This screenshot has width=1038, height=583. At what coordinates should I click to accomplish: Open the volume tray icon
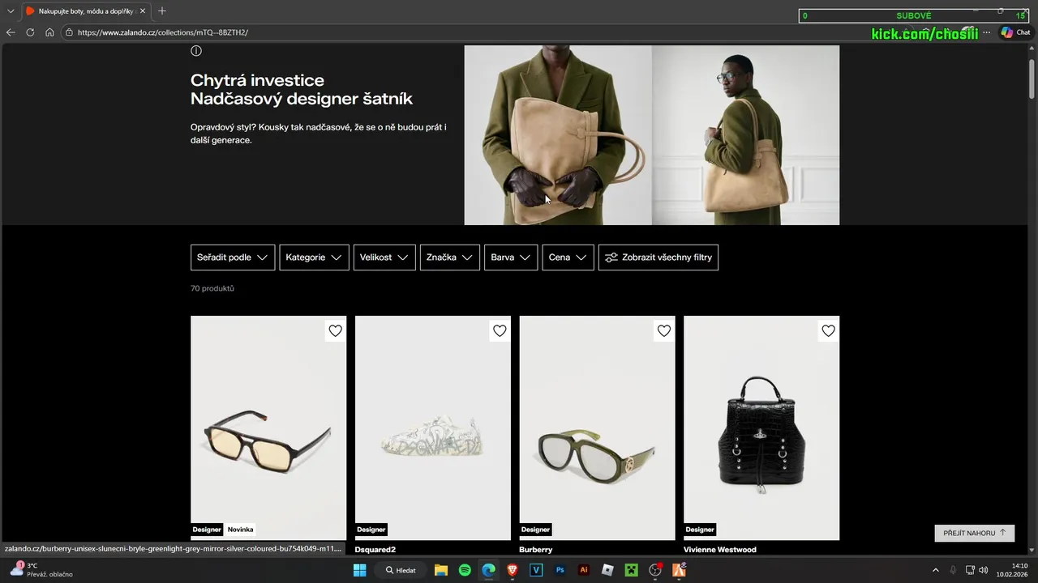point(984,570)
